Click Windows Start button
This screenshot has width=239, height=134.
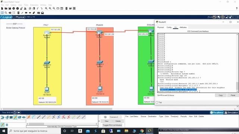[x=4, y=131]
